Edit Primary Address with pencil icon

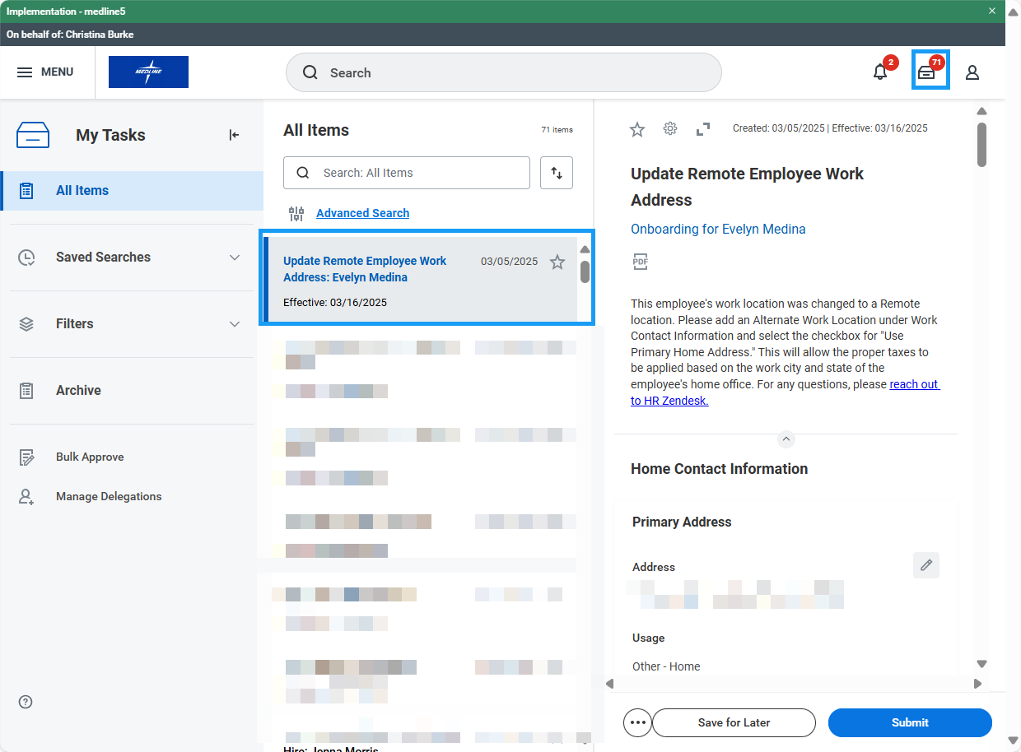925,565
